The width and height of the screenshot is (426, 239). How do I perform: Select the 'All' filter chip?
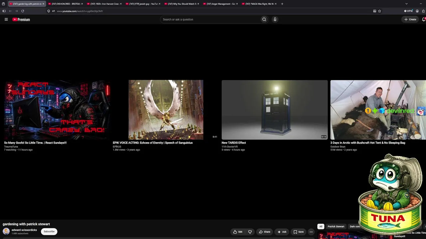tap(321, 226)
